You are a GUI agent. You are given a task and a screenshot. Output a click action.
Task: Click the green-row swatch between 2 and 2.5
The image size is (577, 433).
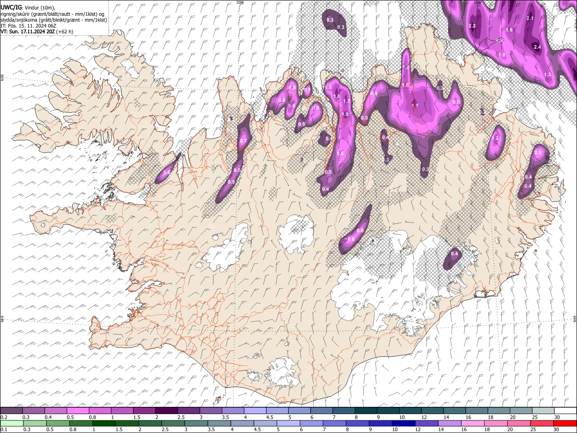click(150, 423)
